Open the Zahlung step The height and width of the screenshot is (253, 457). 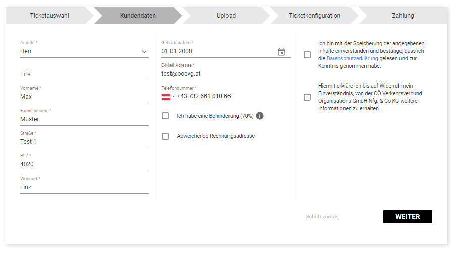[x=403, y=16]
